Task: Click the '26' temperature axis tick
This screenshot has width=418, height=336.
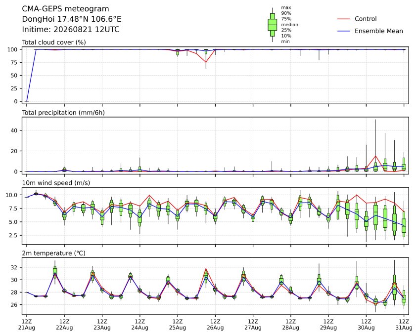Action: click(14, 304)
